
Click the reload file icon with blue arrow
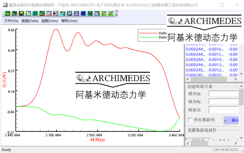coord(14,14)
